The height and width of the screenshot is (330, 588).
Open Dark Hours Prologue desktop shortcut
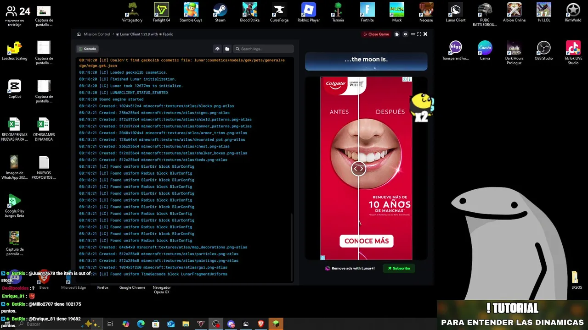point(514,53)
